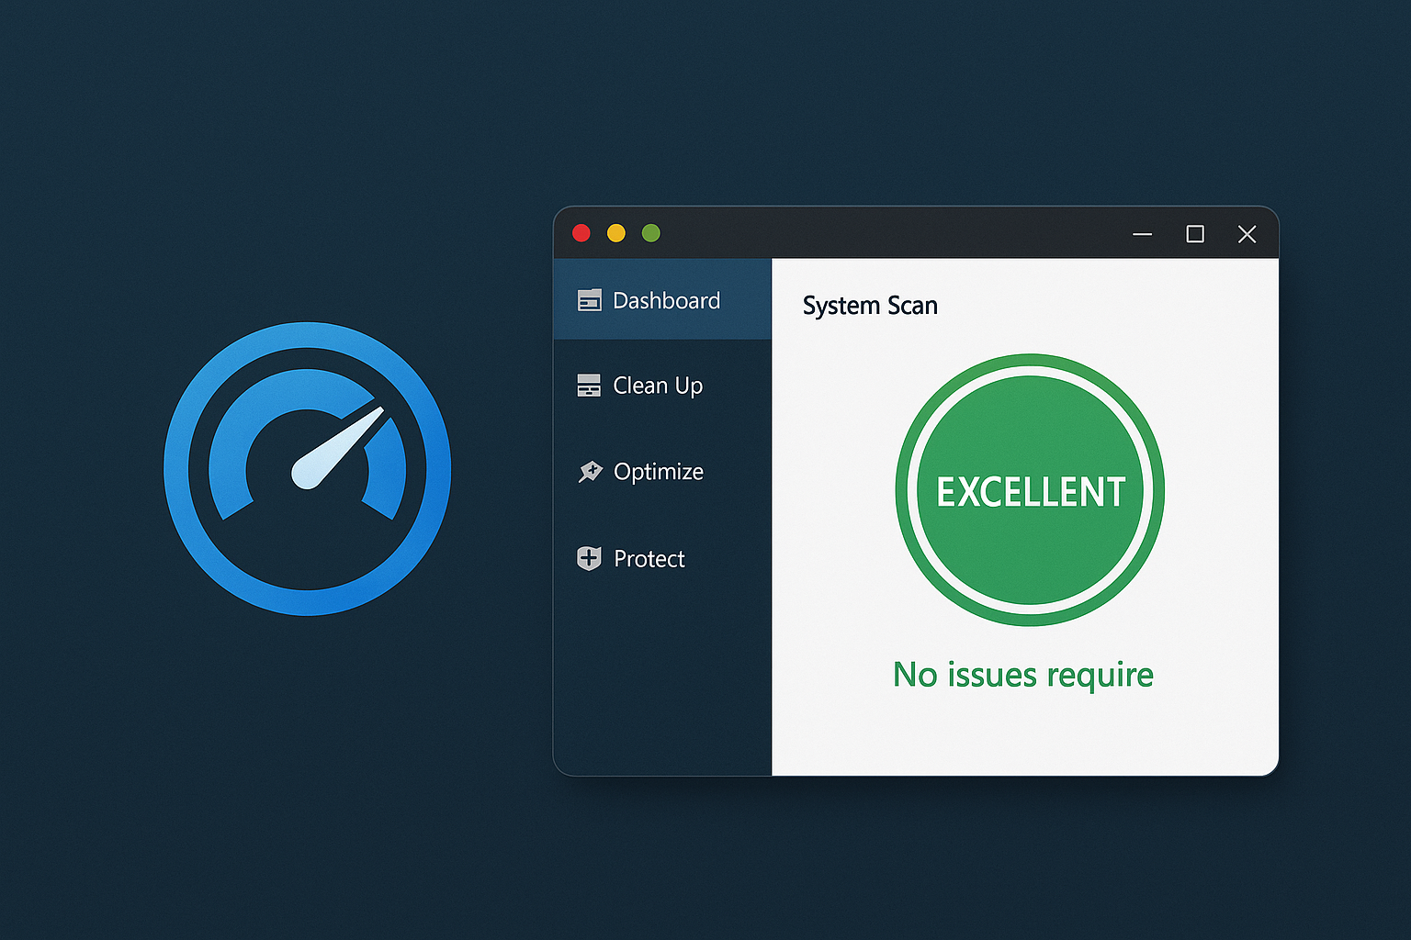Viewport: 1411px width, 940px height.
Task: Minimize the application window
Action: coord(1142,234)
